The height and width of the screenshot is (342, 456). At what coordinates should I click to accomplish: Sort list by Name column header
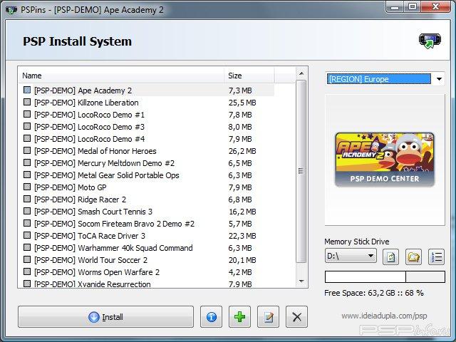[120, 76]
